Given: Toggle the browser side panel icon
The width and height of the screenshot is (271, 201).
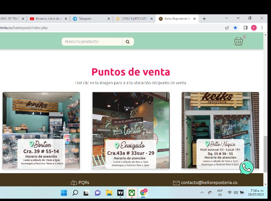Looking at the screenshot, I should click(x=245, y=27).
